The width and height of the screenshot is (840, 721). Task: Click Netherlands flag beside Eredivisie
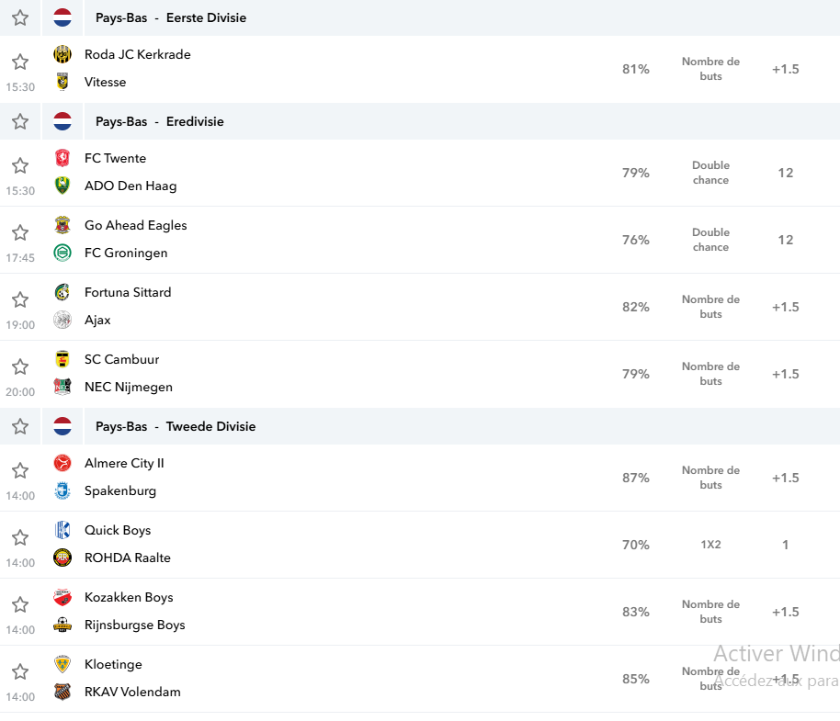coord(62,121)
